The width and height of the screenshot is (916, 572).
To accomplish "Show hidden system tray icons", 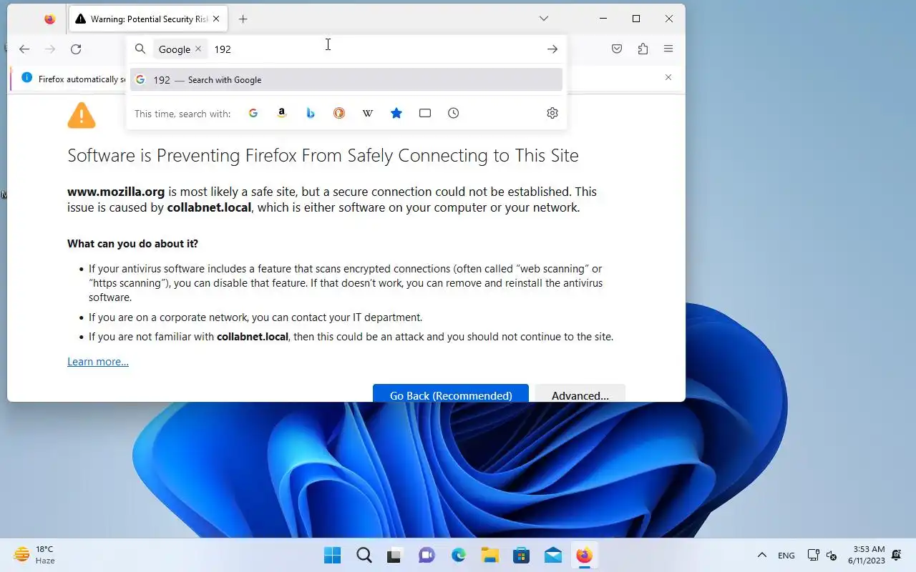I will click(762, 556).
